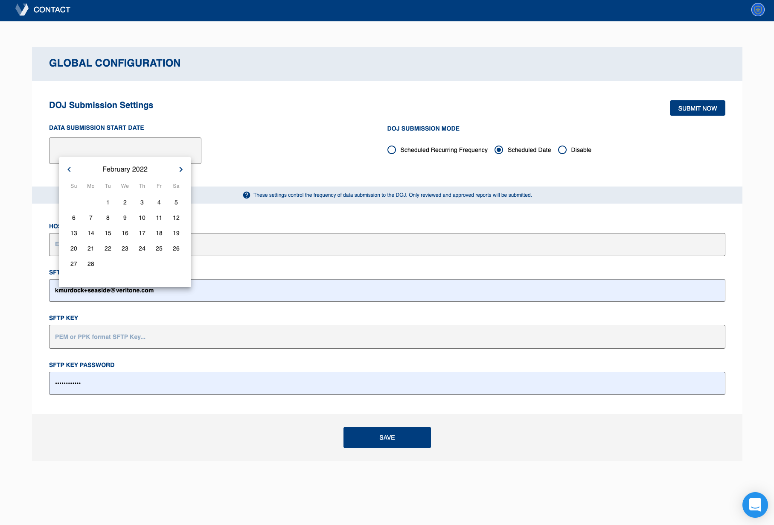This screenshot has width=774, height=525.
Task: Open the chat support widget
Action: point(755,505)
